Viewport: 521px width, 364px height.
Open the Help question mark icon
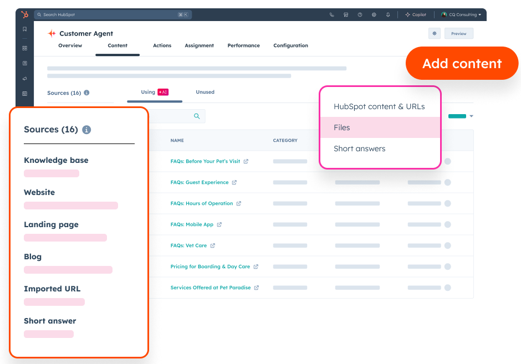[360, 14]
